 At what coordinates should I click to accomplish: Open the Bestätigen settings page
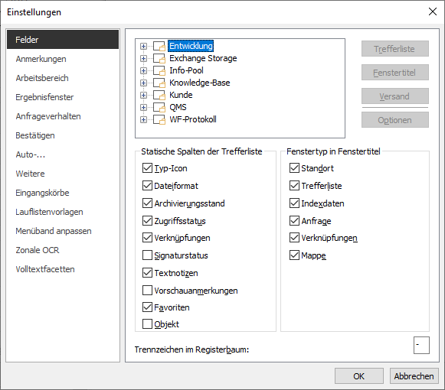click(x=63, y=135)
